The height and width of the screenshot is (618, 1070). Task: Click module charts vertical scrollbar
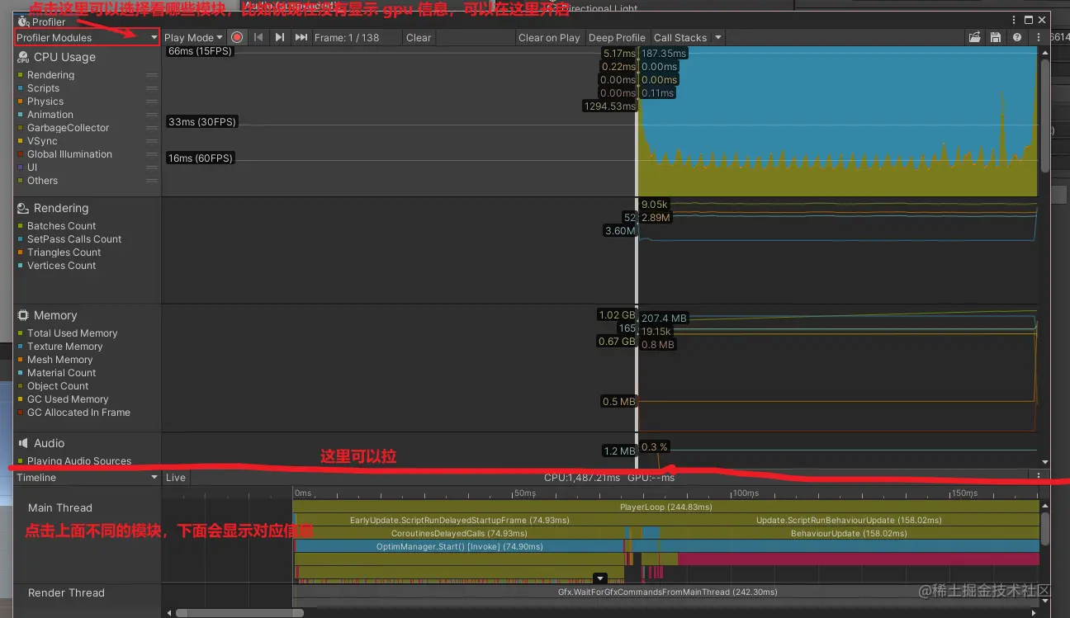coord(1045,116)
